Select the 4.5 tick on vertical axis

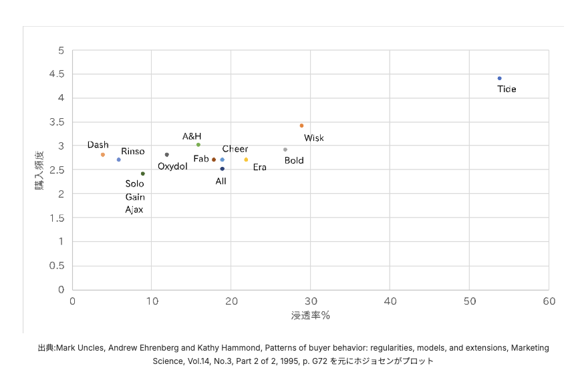pyautogui.click(x=57, y=74)
